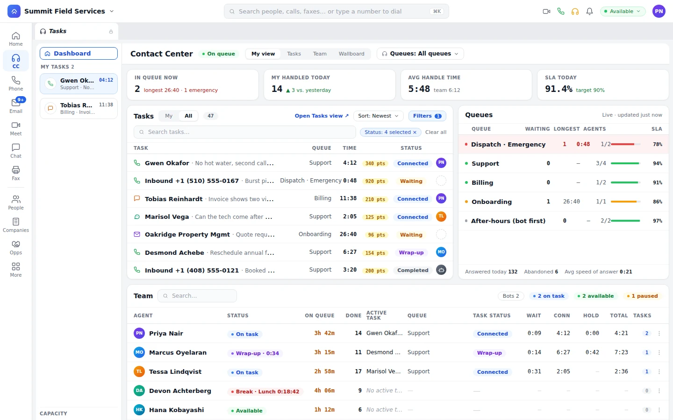Image resolution: width=673 pixels, height=420 pixels.
Task: Toggle tasks list to My
Action: tap(169, 116)
